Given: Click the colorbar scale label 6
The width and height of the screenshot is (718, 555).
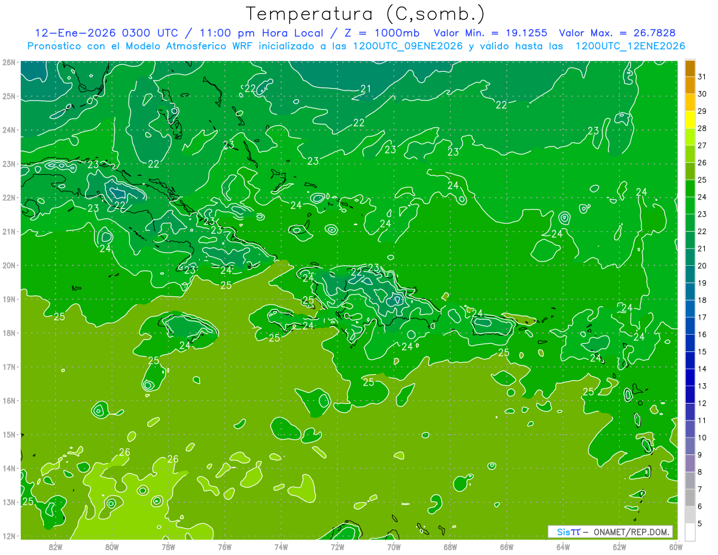Looking at the screenshot, I should click(700, 506).
